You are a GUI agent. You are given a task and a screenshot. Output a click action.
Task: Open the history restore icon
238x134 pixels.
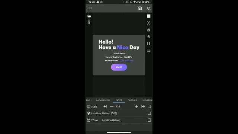click(x=148, y=8)
